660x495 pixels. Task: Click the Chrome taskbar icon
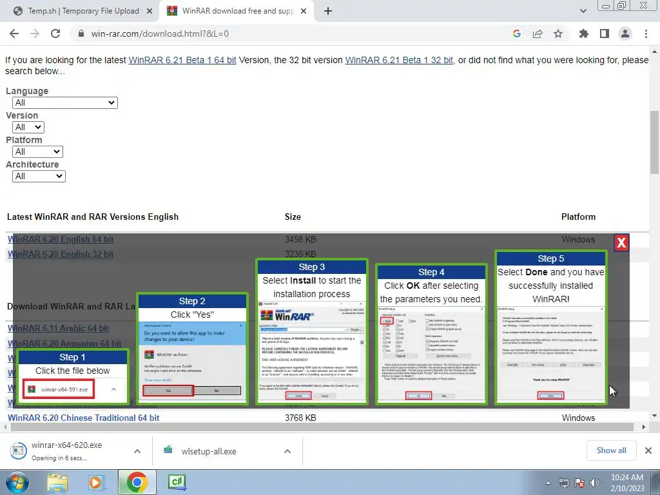coord(137,482)
